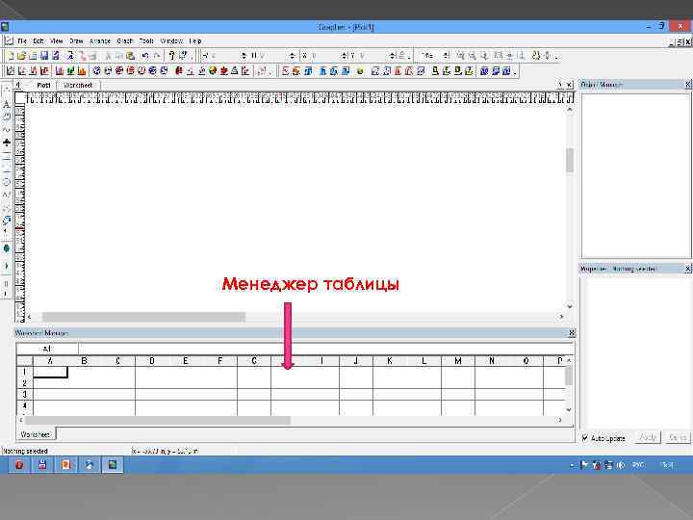Select the first bar chart graph icon
Image resolution: width=693 pixels, height=520 pixels.
point(60,70)
